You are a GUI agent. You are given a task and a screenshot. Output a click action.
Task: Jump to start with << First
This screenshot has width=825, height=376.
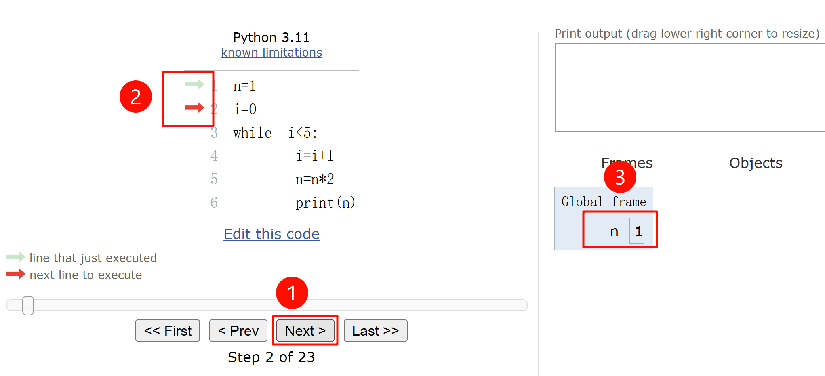(168, 331)
